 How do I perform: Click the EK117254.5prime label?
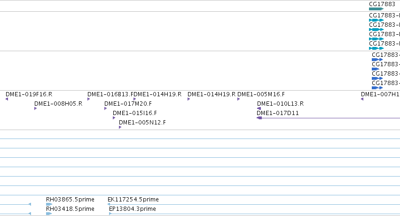[x=133, y=200]
